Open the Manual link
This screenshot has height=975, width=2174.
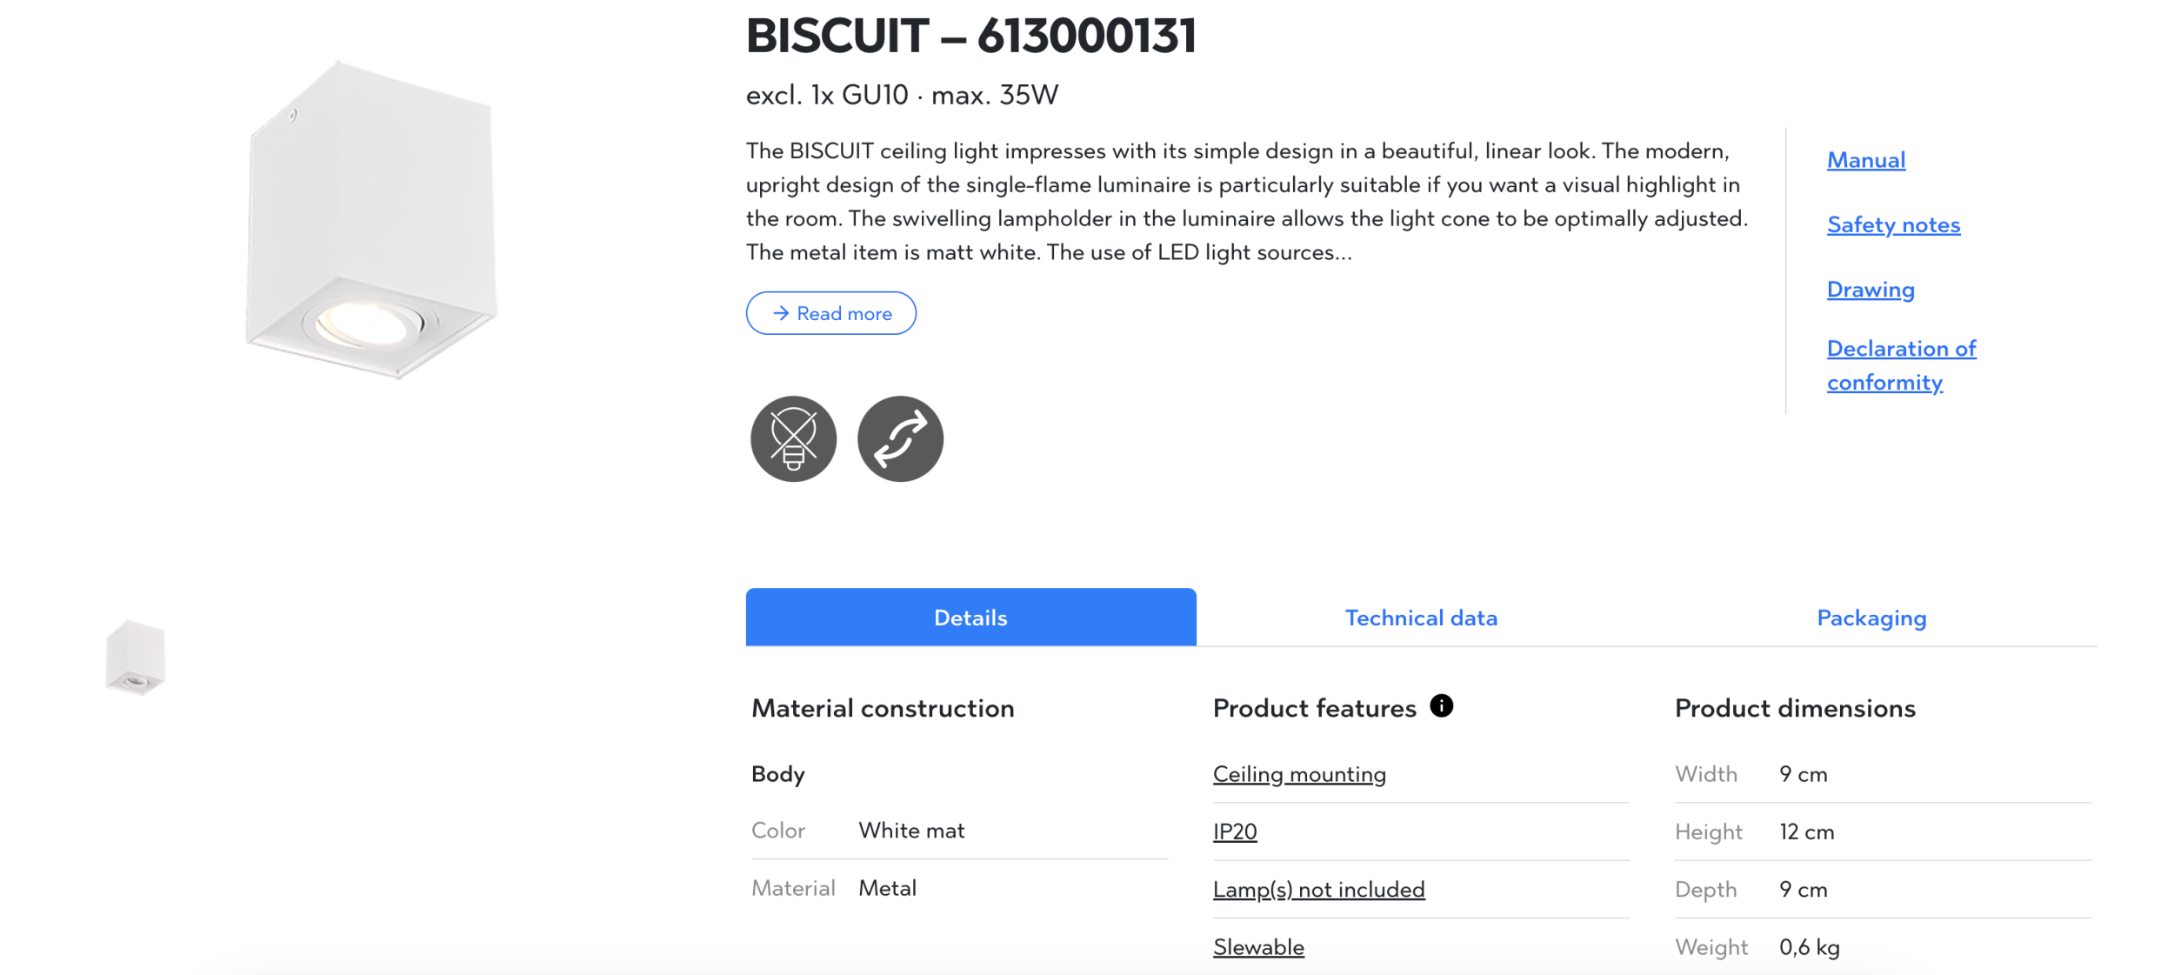[x=1866, y=160]
